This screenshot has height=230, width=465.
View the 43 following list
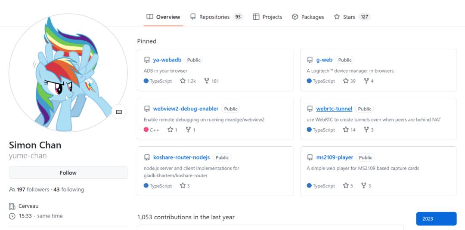(x=68, y=190)
